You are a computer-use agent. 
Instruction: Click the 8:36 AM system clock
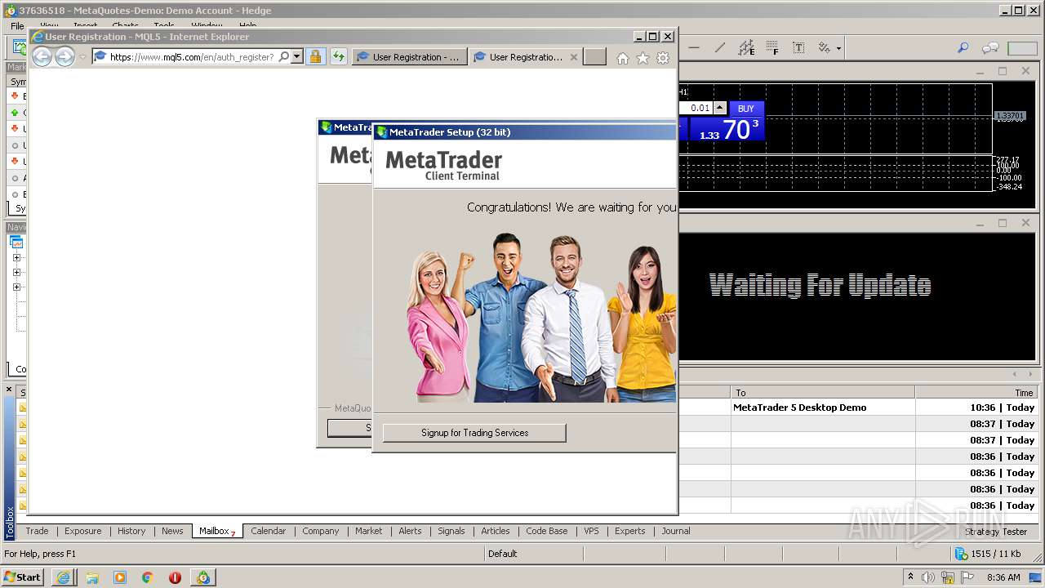click(x=1003, y=577)
